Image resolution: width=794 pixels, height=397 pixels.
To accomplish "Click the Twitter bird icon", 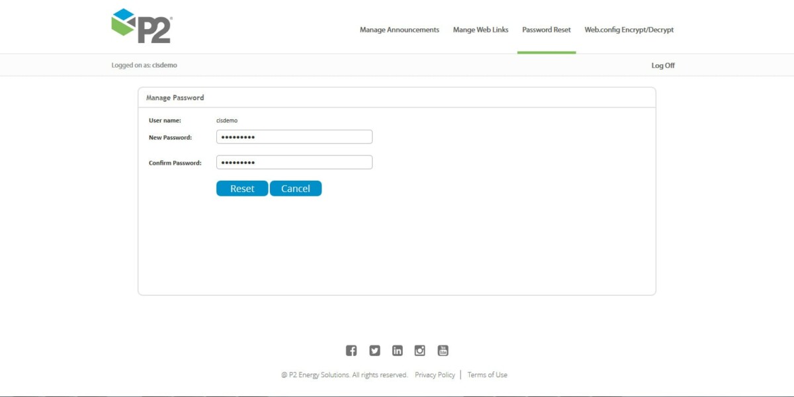I will click(x=375, y=350).
